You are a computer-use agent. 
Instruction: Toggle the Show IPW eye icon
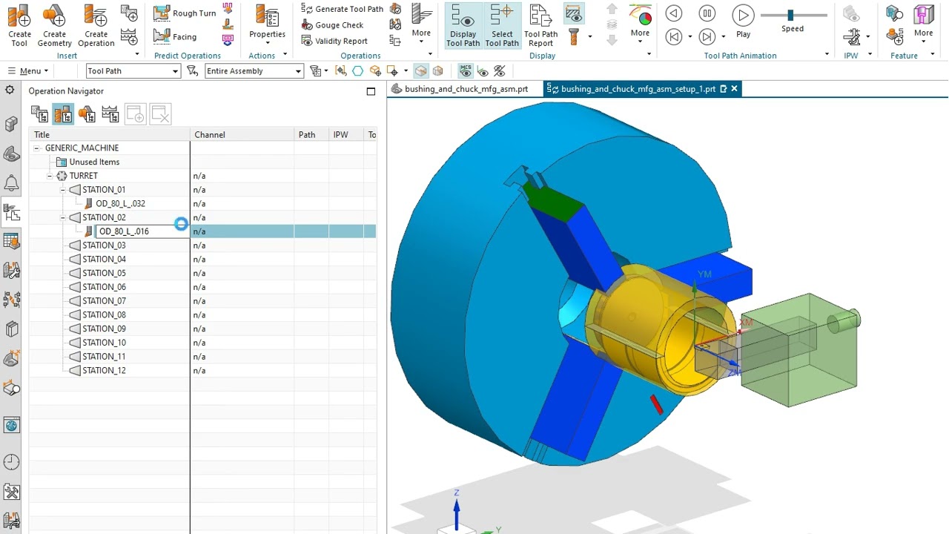pyautogui.click(x=851, y=15)
